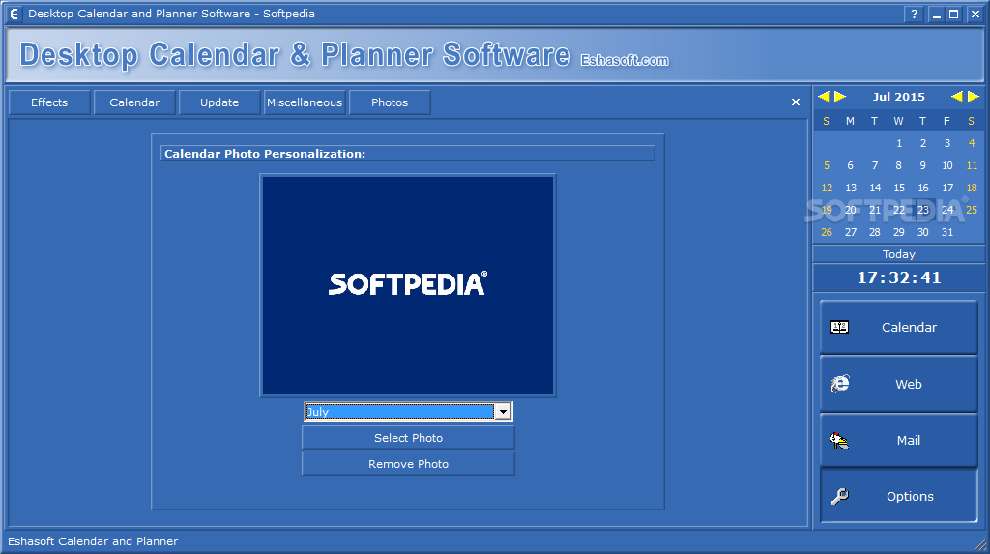Select July 17 in the mini calendar
This screenshot has height=554, width=990.
[947, 188]
